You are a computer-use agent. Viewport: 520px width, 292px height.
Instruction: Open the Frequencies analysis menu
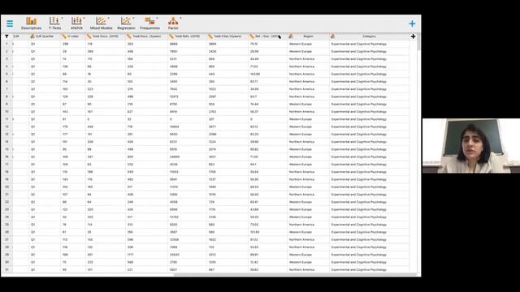[x=149, y=24]
